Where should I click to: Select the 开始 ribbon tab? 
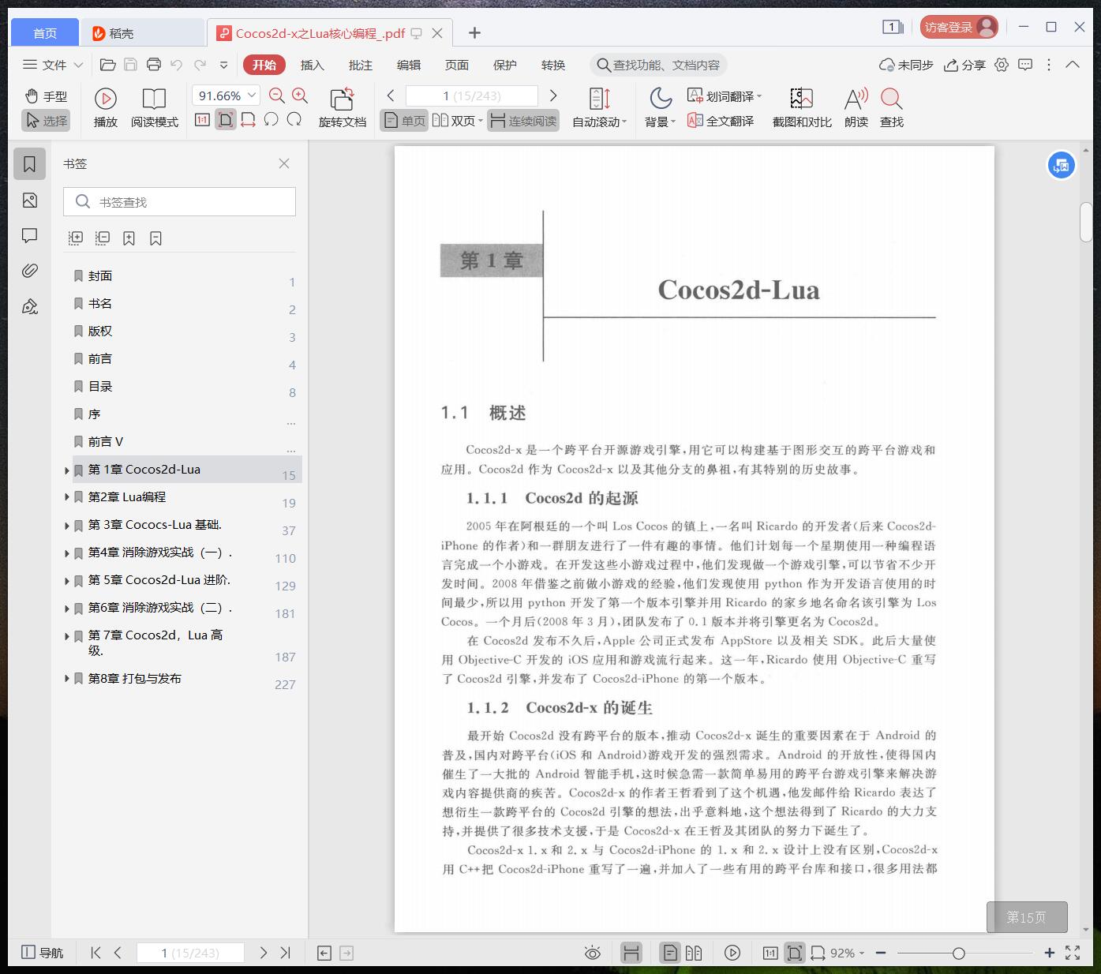point(264,65)
